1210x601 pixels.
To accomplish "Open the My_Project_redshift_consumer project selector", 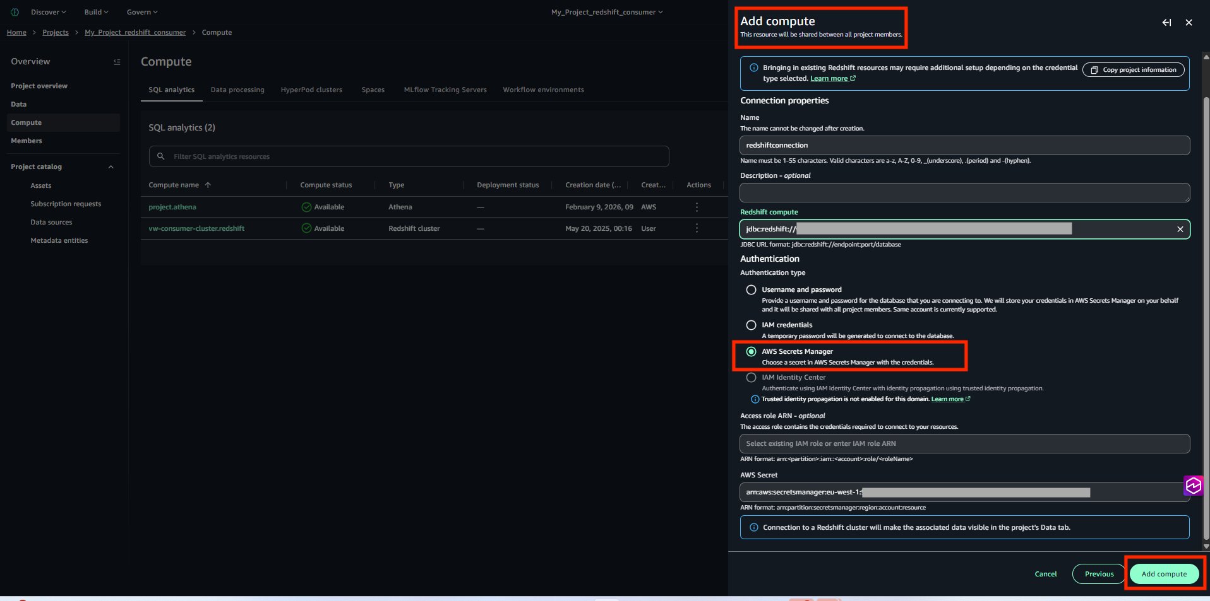I will coord(607,12).
